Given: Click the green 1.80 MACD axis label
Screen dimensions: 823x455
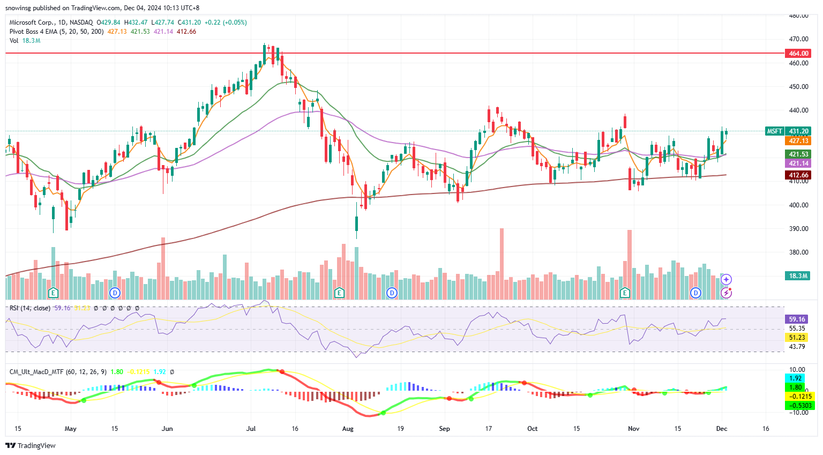Looking at the screenshot, I should point(796,387).
